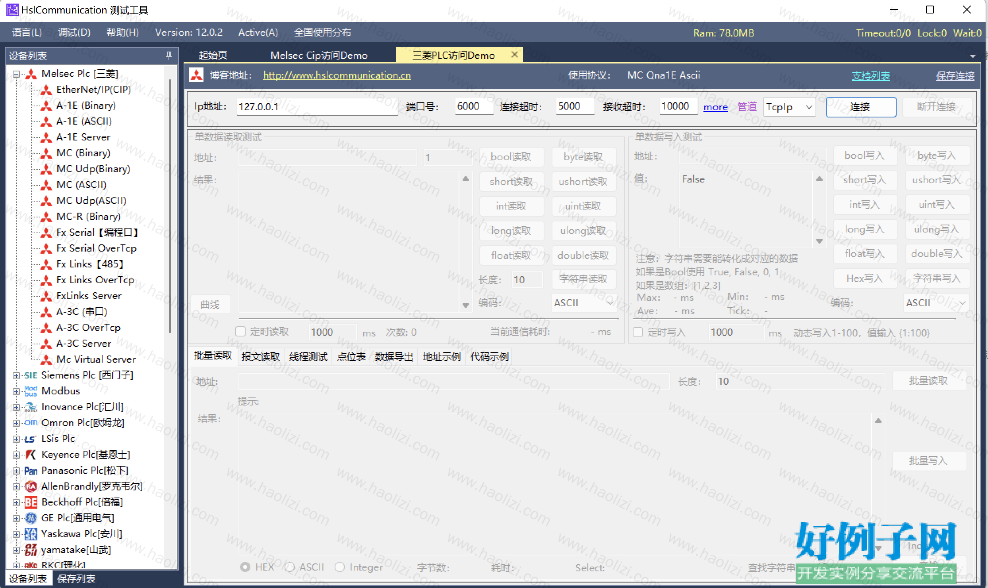The width and height of the screenshot is (988, 588).
Task: Click the icon beside MC (Binary)
Action: 46,154
